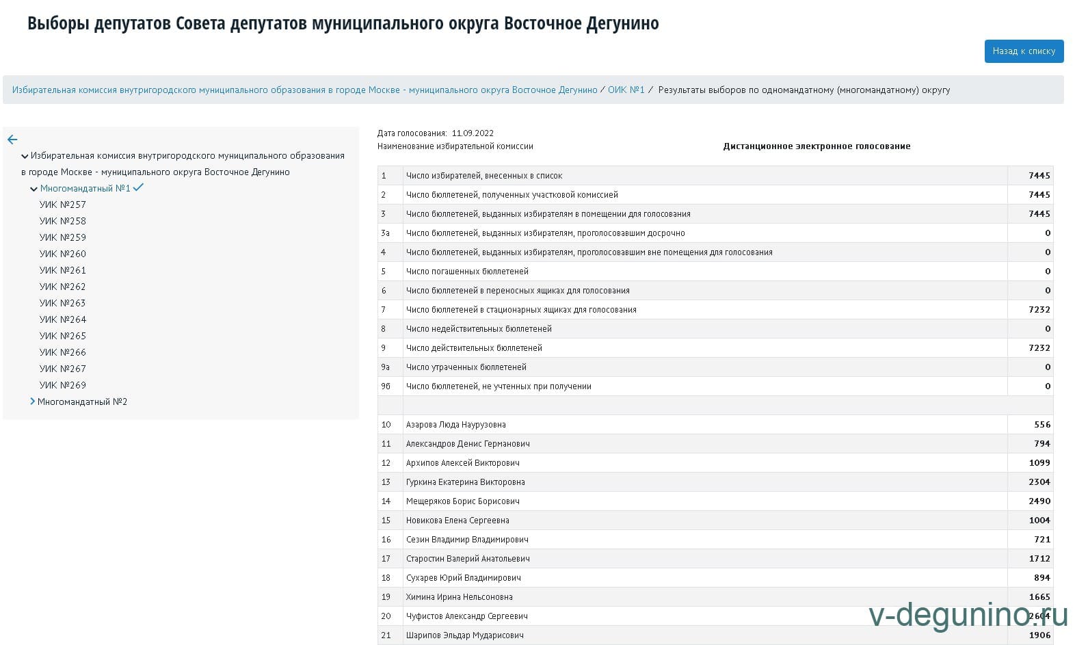Click the back arrow icon above the tree
The image size is (1075, 645).
pyautogui.click(x=12, y=140)
